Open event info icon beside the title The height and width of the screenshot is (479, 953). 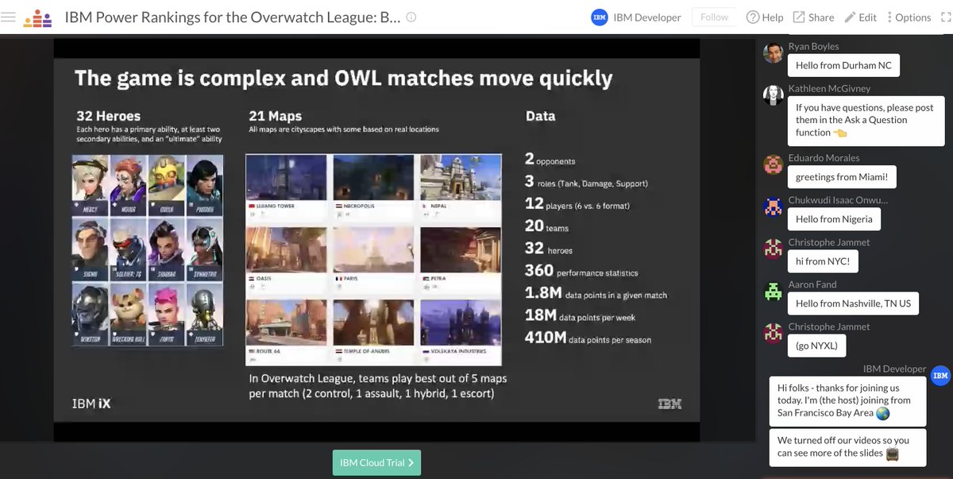pos(411,17)
